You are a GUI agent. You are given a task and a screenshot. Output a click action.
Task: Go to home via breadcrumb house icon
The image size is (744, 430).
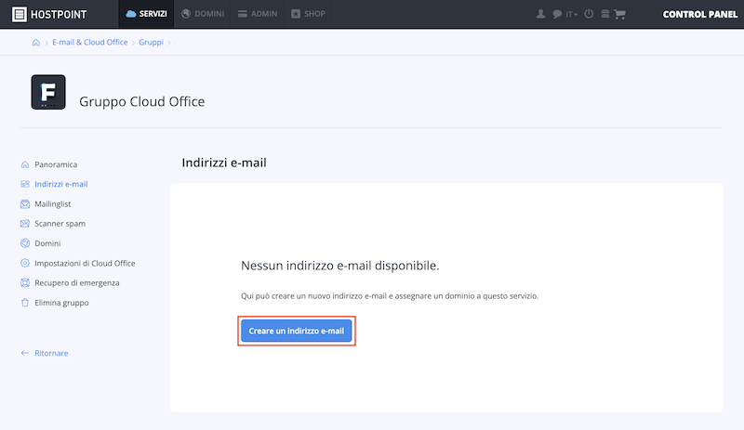pyautogui.click(x=36, y=42)
